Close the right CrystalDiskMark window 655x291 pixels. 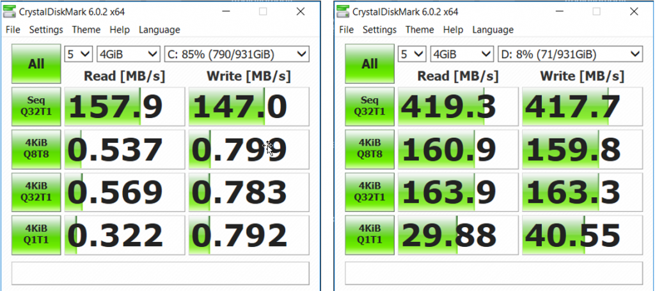click(x=634, y=11)
